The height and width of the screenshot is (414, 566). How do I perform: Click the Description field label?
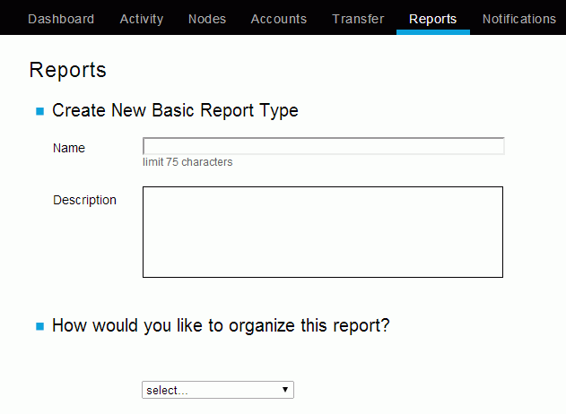coord(84,200)
